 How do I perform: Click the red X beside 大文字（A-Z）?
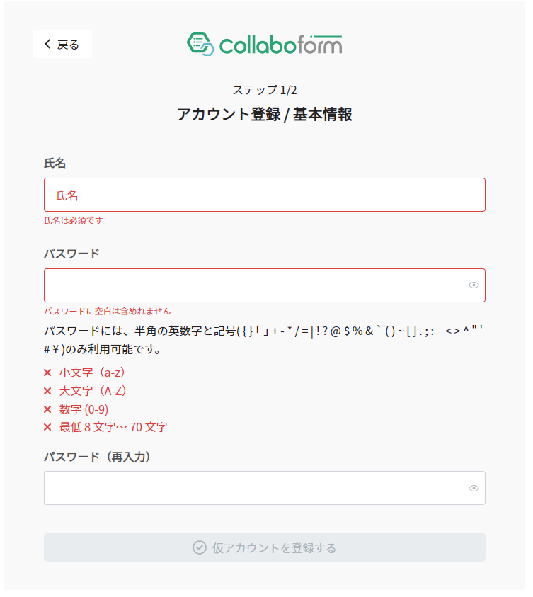(47, 391)
